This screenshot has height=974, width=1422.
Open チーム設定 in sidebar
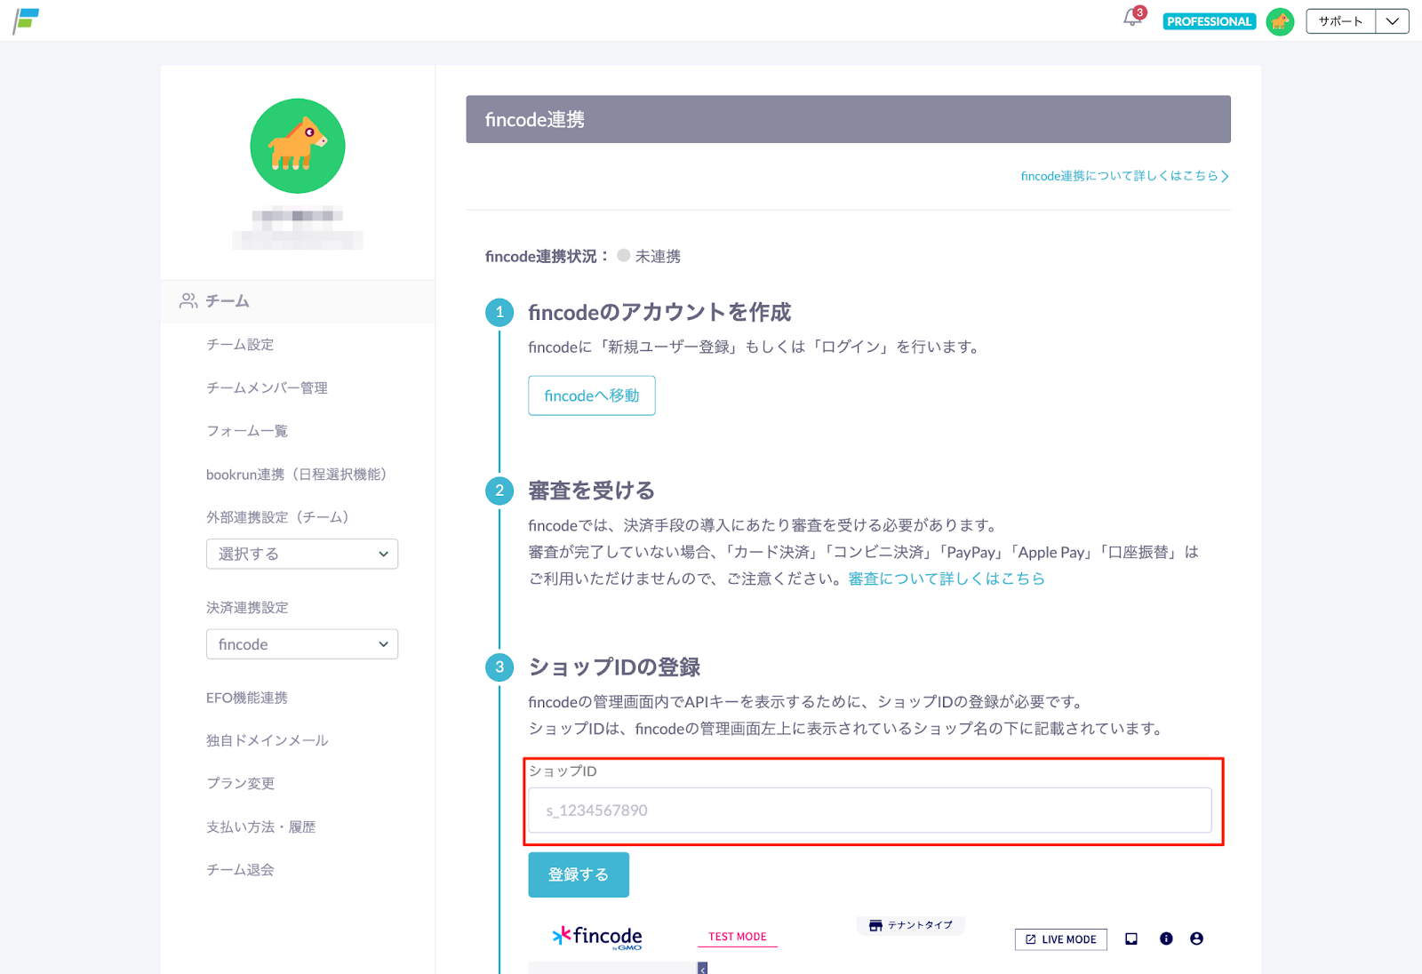click(x=240, y=344)
